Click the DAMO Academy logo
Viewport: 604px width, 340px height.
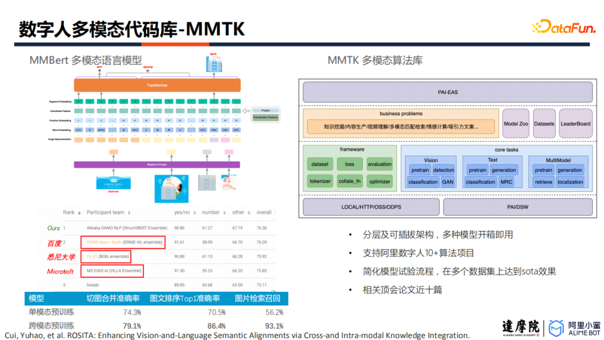pyautogui.click(x=521, y=328)
